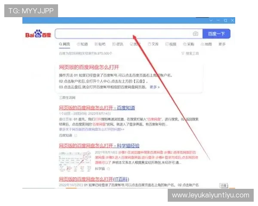
Task: Click the Baidu logo
Action: click(38, 34)
